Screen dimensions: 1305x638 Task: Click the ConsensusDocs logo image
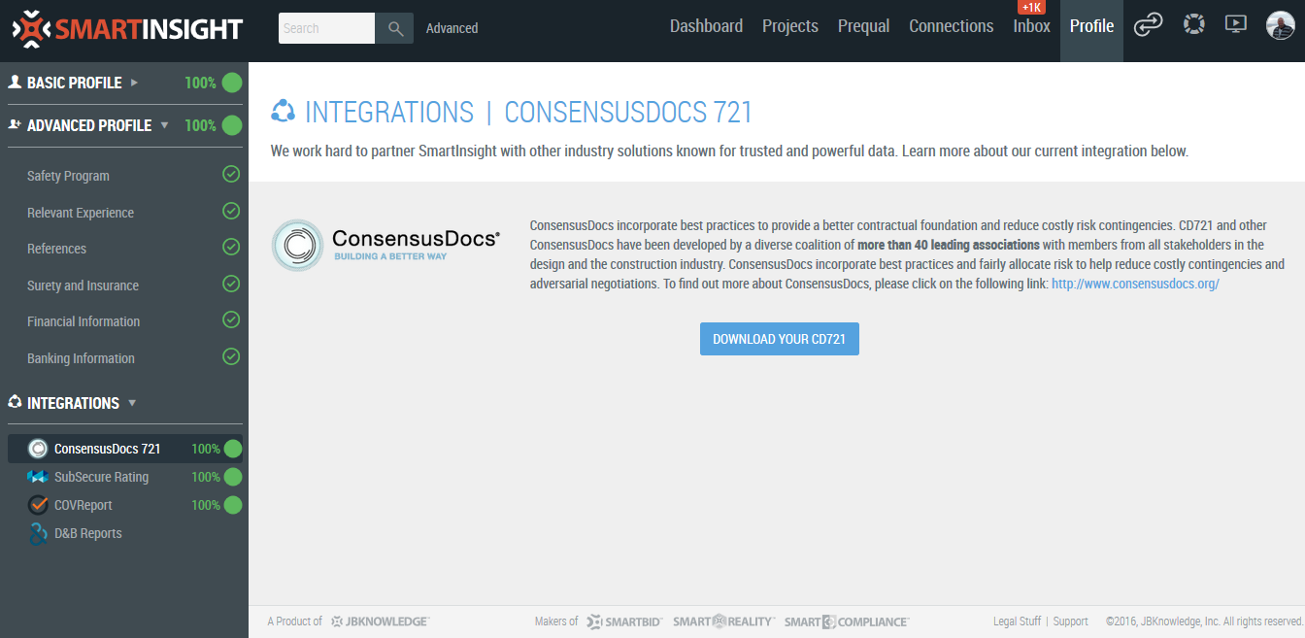click(385, 245)
